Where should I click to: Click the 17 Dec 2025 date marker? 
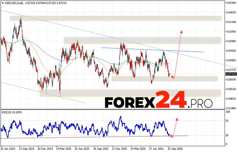[x=120, y=149]
